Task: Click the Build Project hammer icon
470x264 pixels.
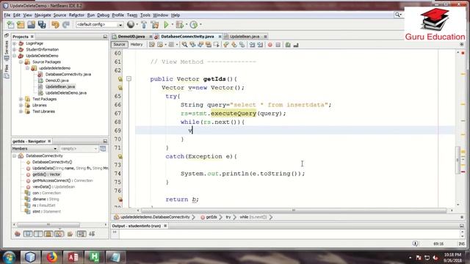Action: (144, 24)
